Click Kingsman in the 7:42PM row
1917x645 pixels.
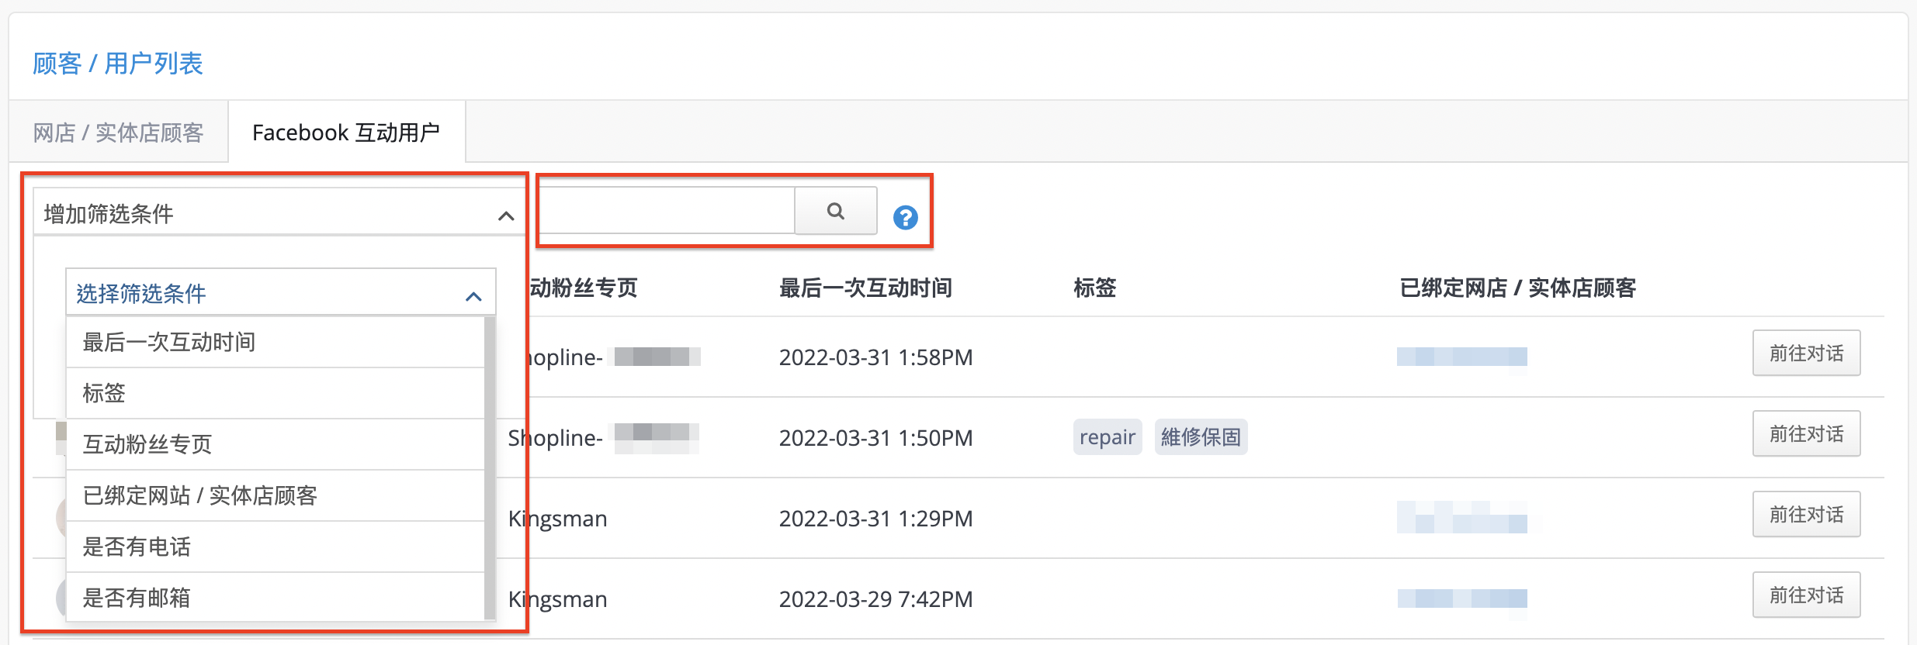[557, 599]
